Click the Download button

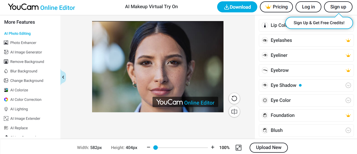237,7
